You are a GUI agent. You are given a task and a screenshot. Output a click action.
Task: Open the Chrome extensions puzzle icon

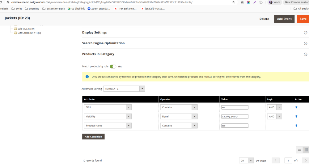click(261, 2)
